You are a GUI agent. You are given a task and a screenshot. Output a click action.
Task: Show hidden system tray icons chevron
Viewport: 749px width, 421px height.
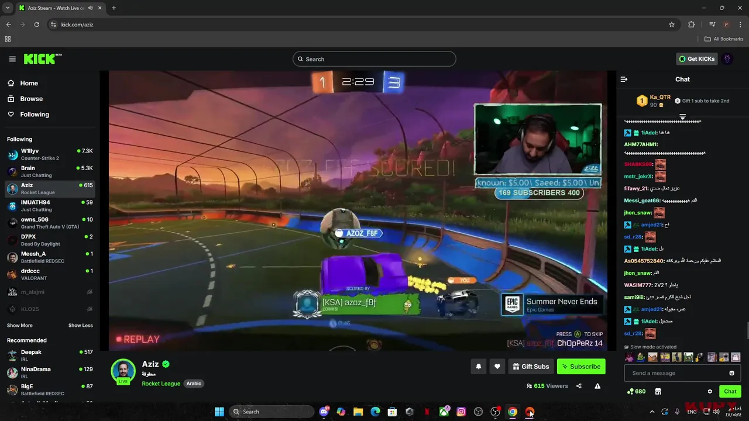tap(652, 412)
